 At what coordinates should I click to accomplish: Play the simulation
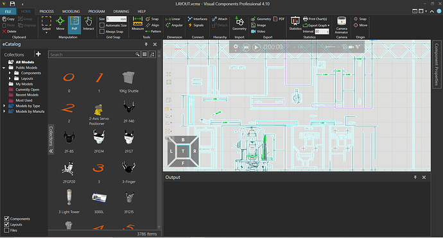tap(256, 47)
